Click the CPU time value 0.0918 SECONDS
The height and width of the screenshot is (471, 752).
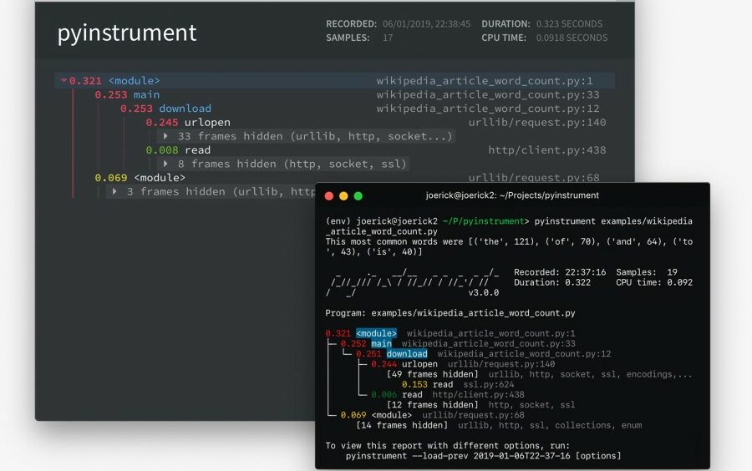(572, 38)
